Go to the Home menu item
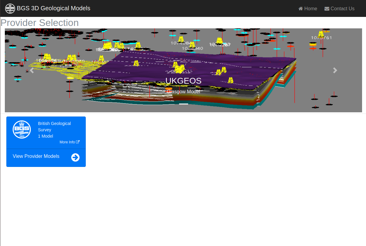The image size is (366, 246). pos(308,9)
